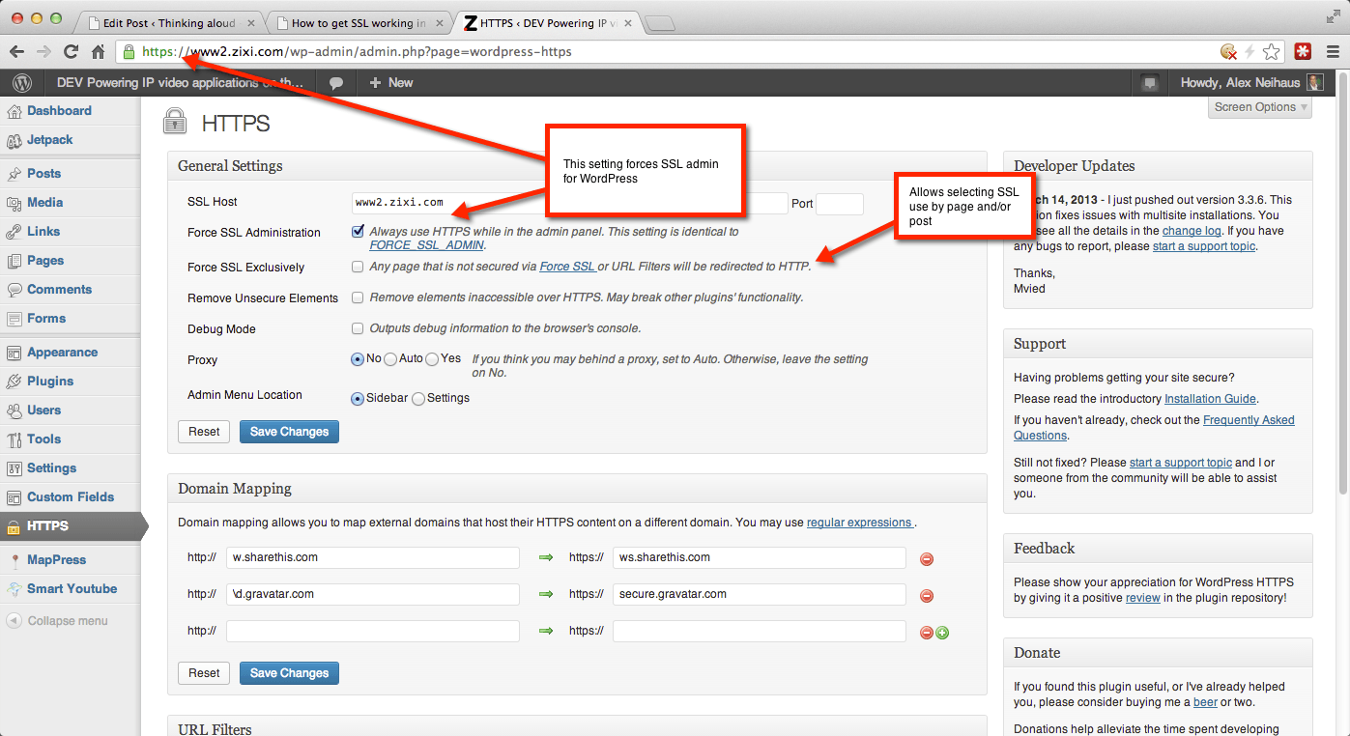Viewport: 1350px width, 736px height.
Task: Click the browser Back arrow
Action: click(x=16, y=52)
